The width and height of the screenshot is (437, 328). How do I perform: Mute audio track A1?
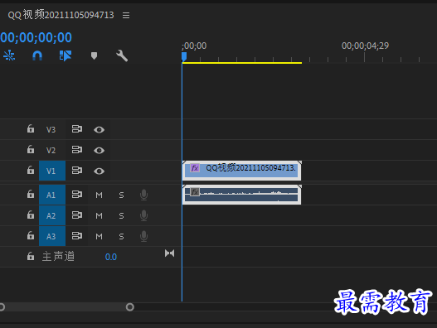point(99,195)
